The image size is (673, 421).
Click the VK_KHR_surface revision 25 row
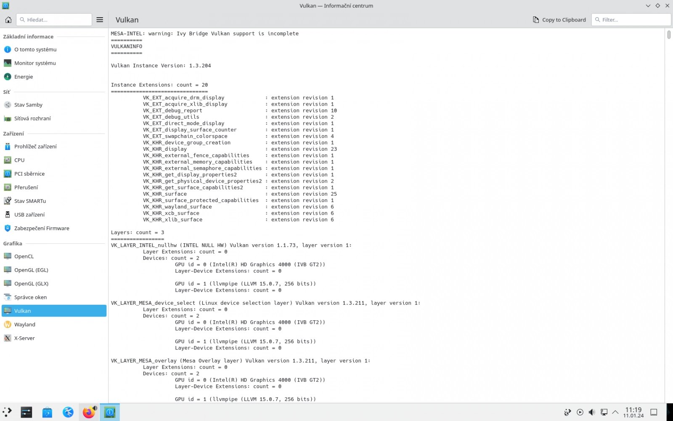tap(240, 194)
